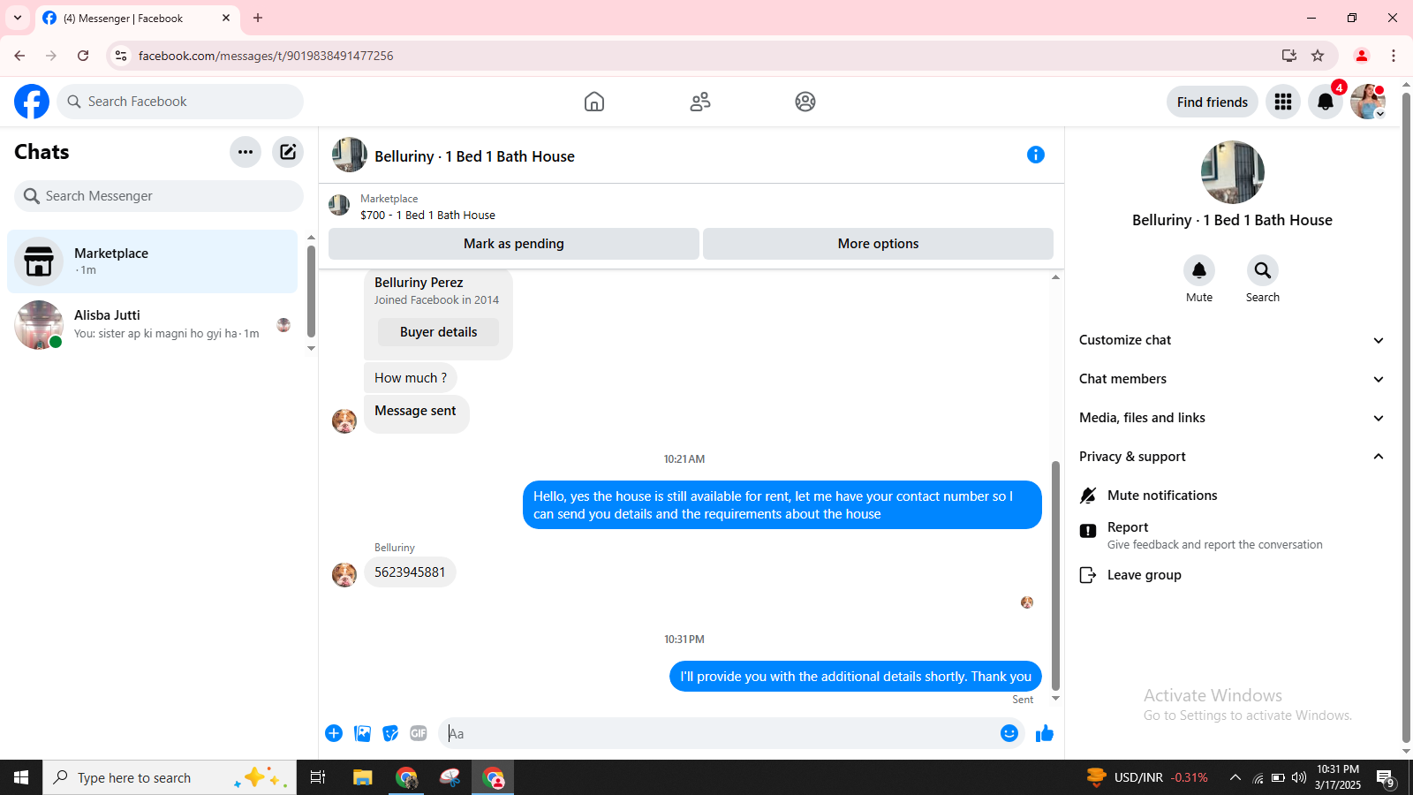Open the Marketplace chat thread

point(152,261)
